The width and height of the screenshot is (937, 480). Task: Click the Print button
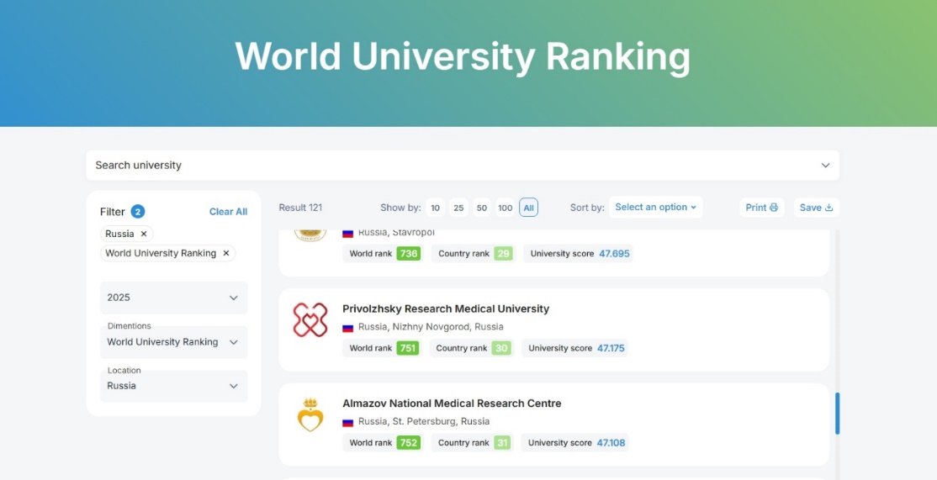click(x=761, y=207)
